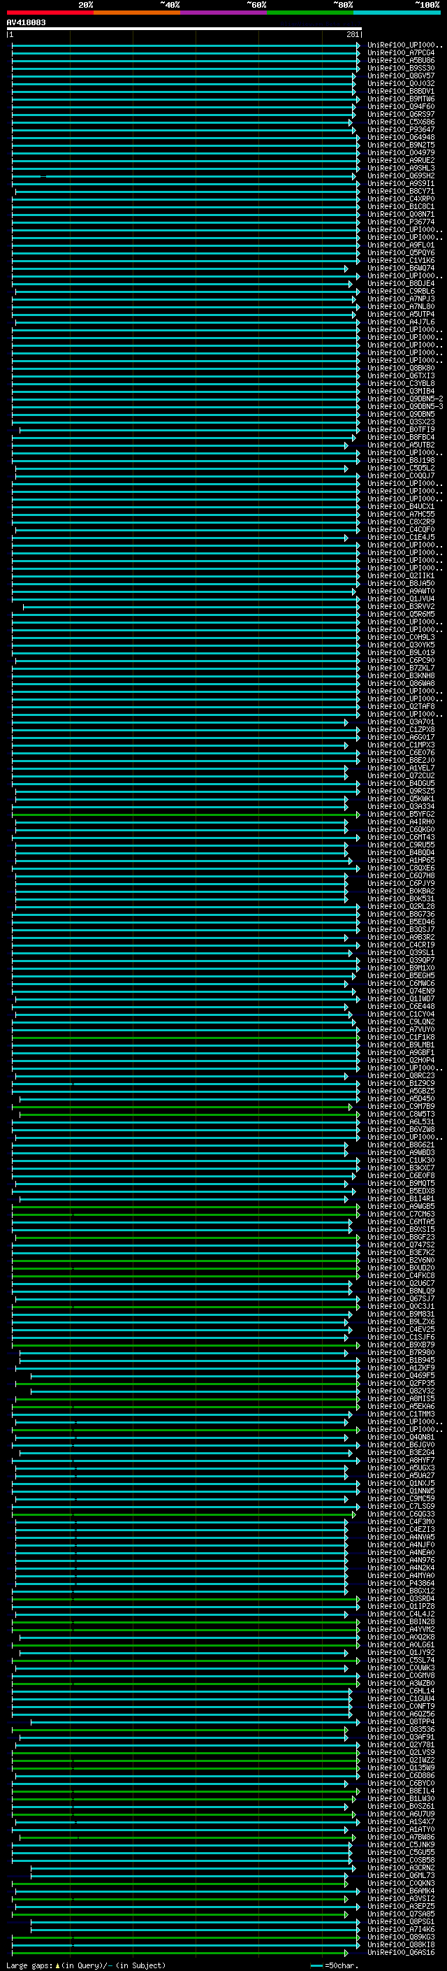The height and width of the screenshot is (1971, 447).
Task: Select hit label UniRef100_C1F1K8
Action: tap(401, 1037)
